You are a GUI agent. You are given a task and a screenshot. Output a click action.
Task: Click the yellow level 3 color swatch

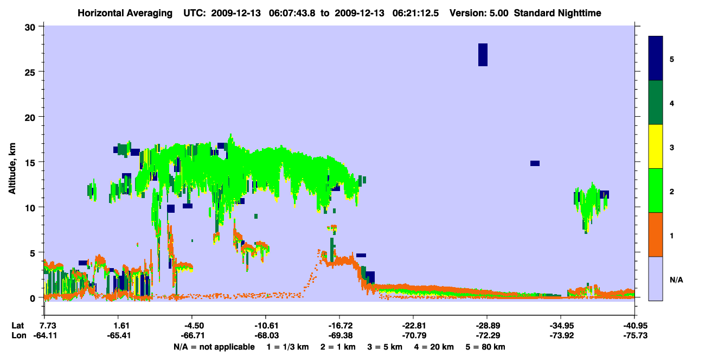tap(656, 147)
